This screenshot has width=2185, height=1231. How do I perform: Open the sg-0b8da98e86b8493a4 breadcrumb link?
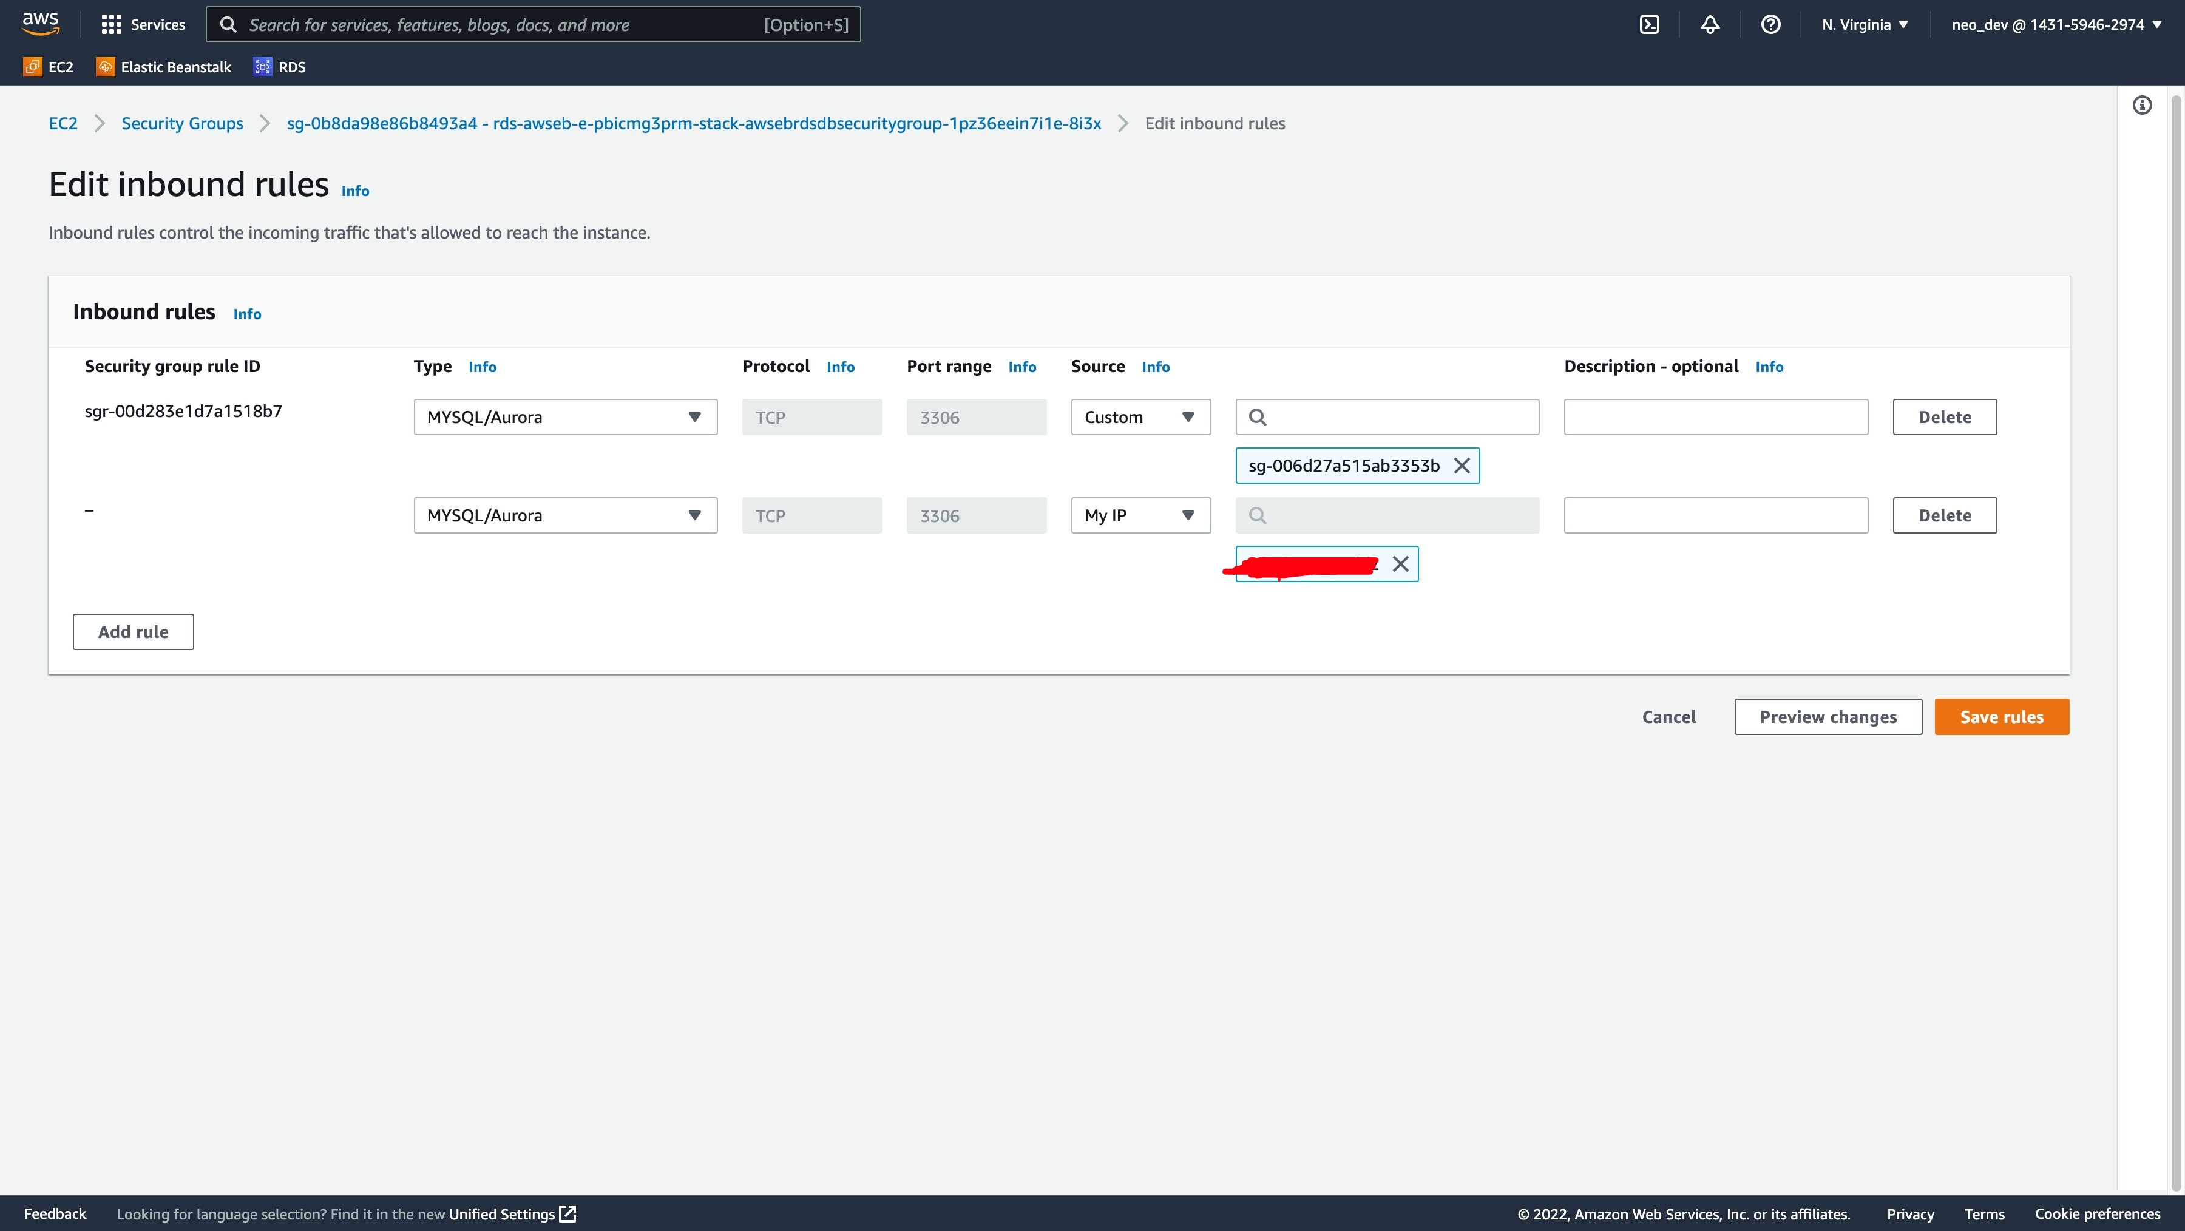694,123
